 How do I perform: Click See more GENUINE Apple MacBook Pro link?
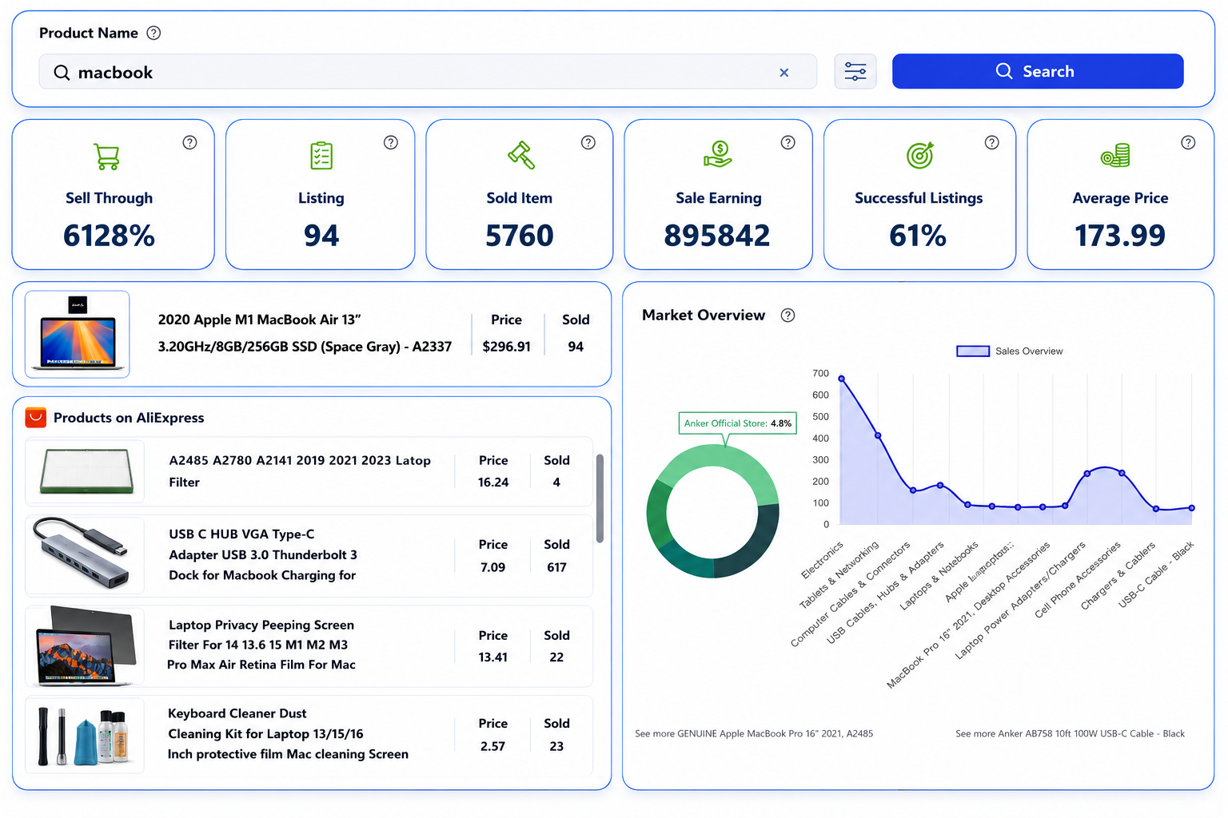coord(754,733)
